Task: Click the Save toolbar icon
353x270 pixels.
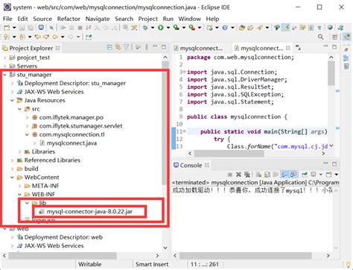Action: pyautogui.click(x=22, y=28)
